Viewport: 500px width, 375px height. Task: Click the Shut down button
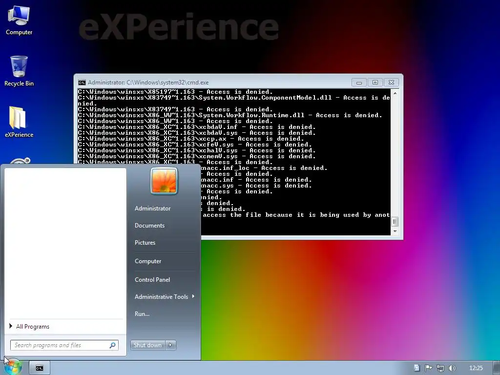(147, 345)
